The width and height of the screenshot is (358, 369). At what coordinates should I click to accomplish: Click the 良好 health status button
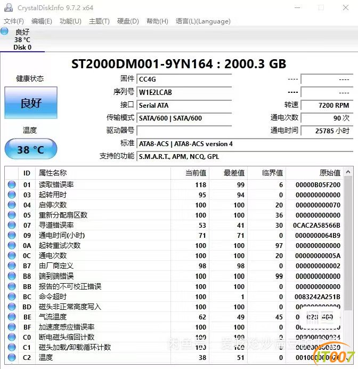[31, 102]
